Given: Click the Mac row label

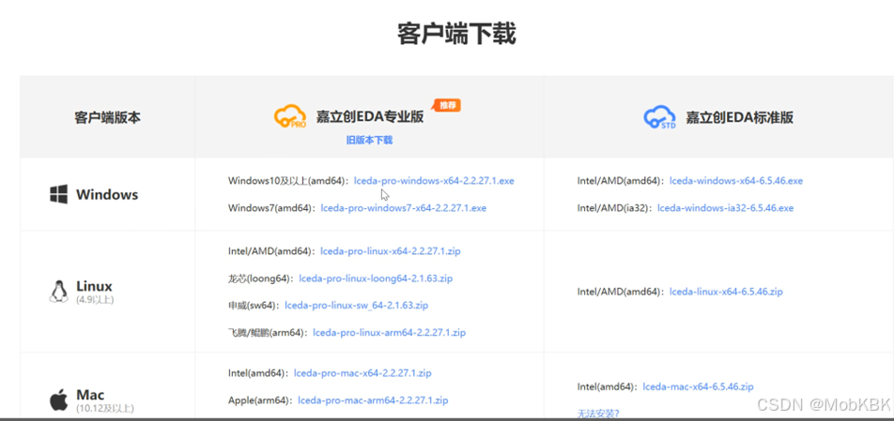Looking at the screenshot, I should (91, 395).
